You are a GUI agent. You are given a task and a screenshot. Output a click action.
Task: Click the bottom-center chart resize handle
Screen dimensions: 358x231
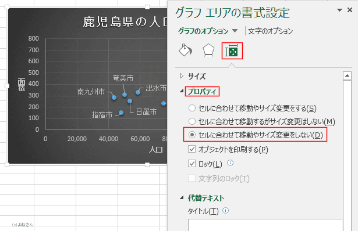pos(147,165)
